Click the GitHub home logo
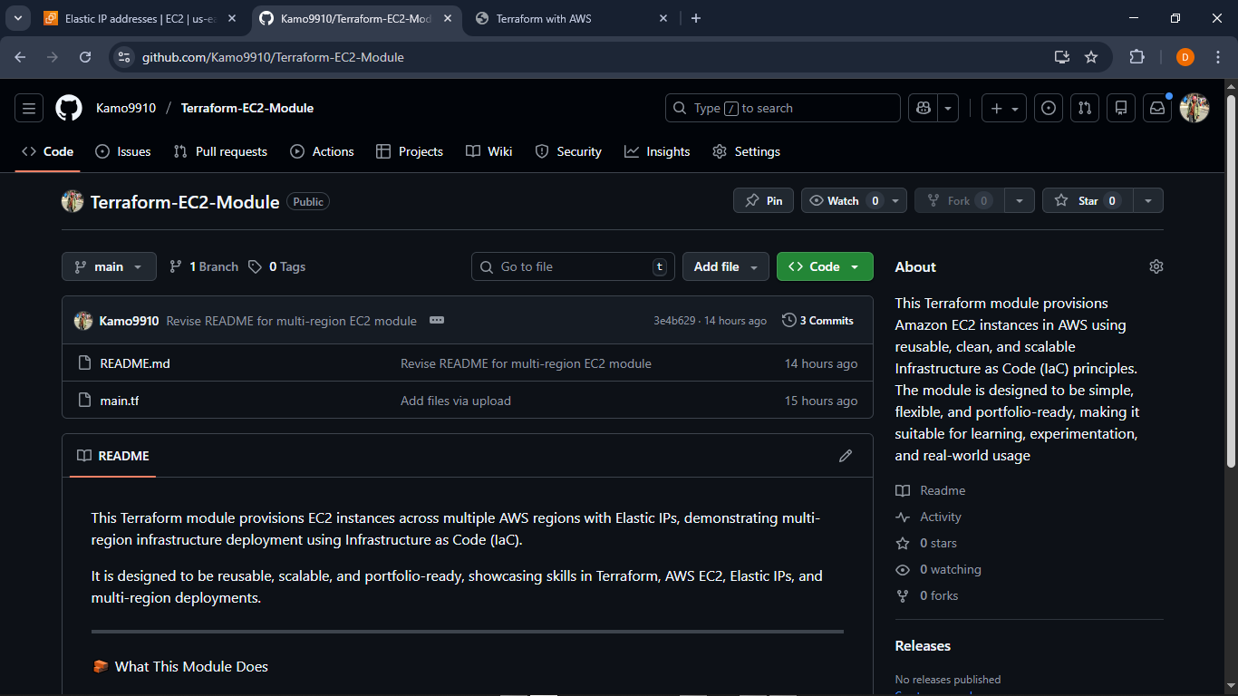The image size is (1238, 696). click(68, 108)
